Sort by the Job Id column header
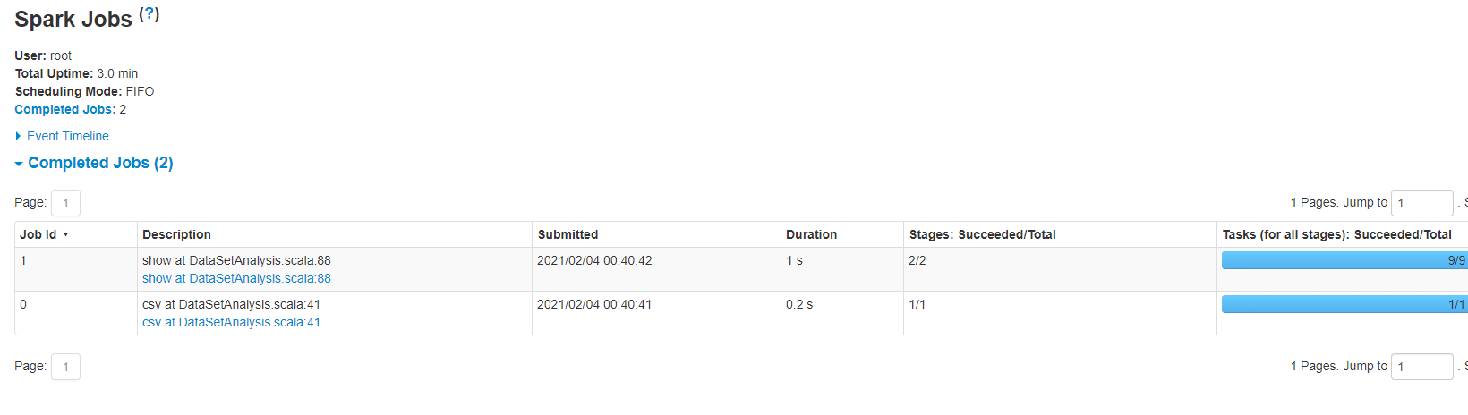1468x415 pixels. tap(38, 234)
